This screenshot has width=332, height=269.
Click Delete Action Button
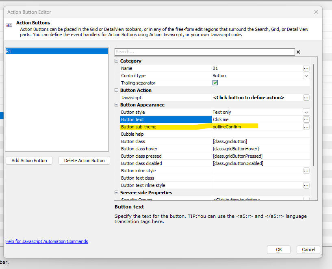point(84,161)
